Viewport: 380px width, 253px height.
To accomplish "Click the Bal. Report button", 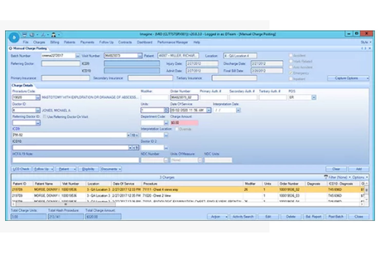I will 313,217.
